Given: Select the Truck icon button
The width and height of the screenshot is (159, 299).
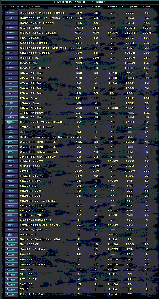Looking at the screenshot, I should click(11, 171).
